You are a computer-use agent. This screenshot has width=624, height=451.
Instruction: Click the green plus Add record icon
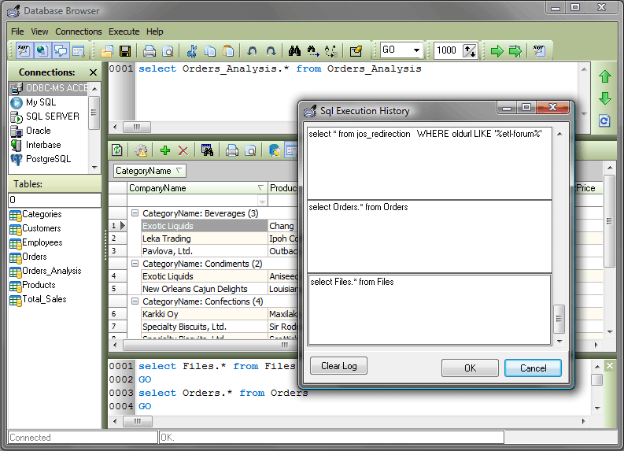(x=165, y=150)
